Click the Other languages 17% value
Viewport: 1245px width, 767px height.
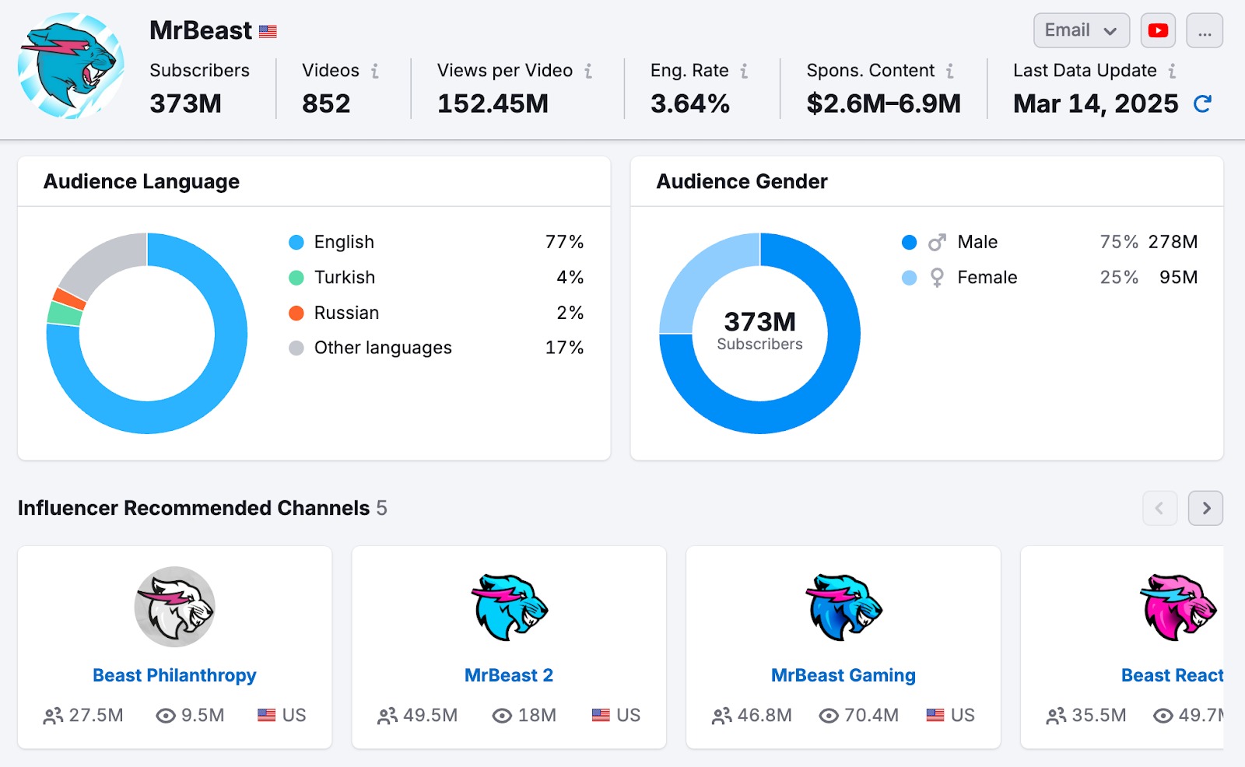564,348
